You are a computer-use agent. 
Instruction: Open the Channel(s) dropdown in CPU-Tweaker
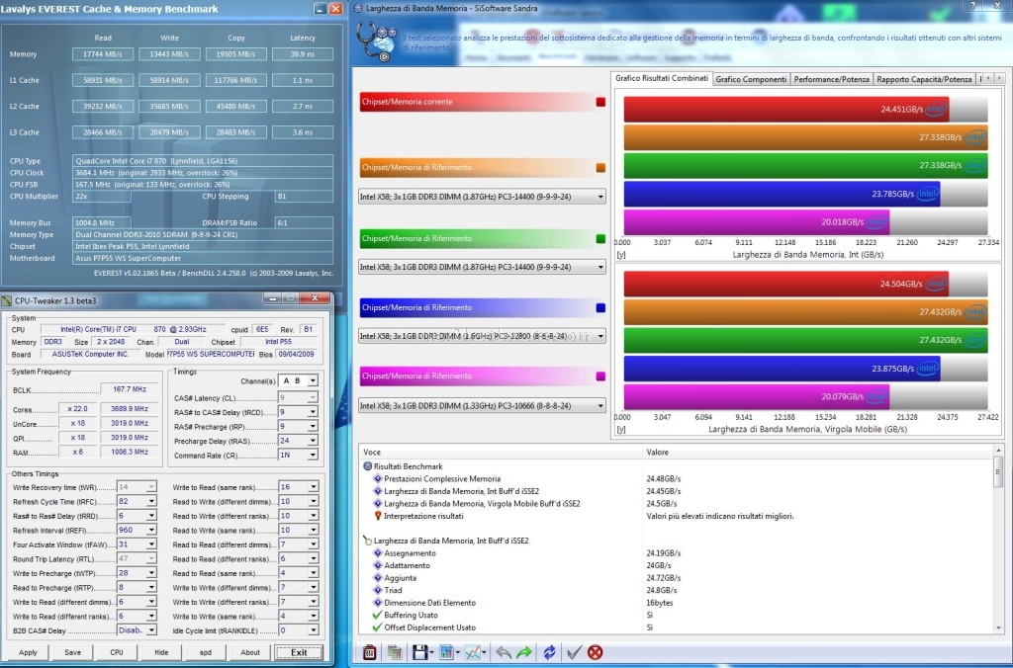pyautogui.click(x=298, y=380)
